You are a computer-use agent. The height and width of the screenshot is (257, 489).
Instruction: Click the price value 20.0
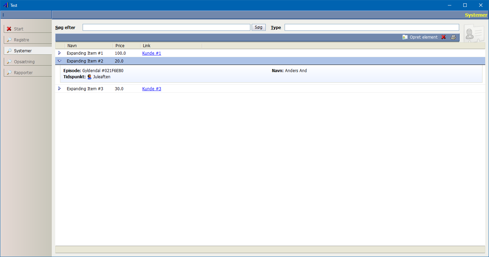pyautogui.click(x=119, y=61)
